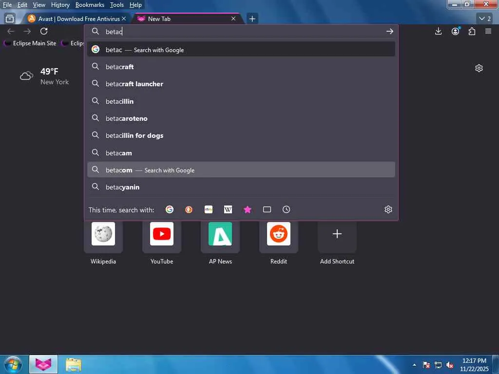Open the Downloads panel
499x374 pixels.
click(x=438, y=31)
